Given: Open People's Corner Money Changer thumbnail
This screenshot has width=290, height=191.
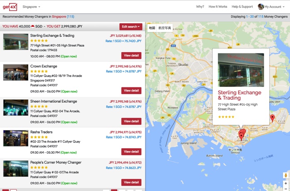Looking at the screenshot, I should pyautogui.click(x=16, y=169).
